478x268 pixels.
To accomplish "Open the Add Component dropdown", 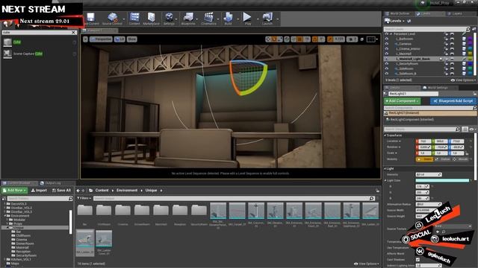I will [x=402, y=101].
